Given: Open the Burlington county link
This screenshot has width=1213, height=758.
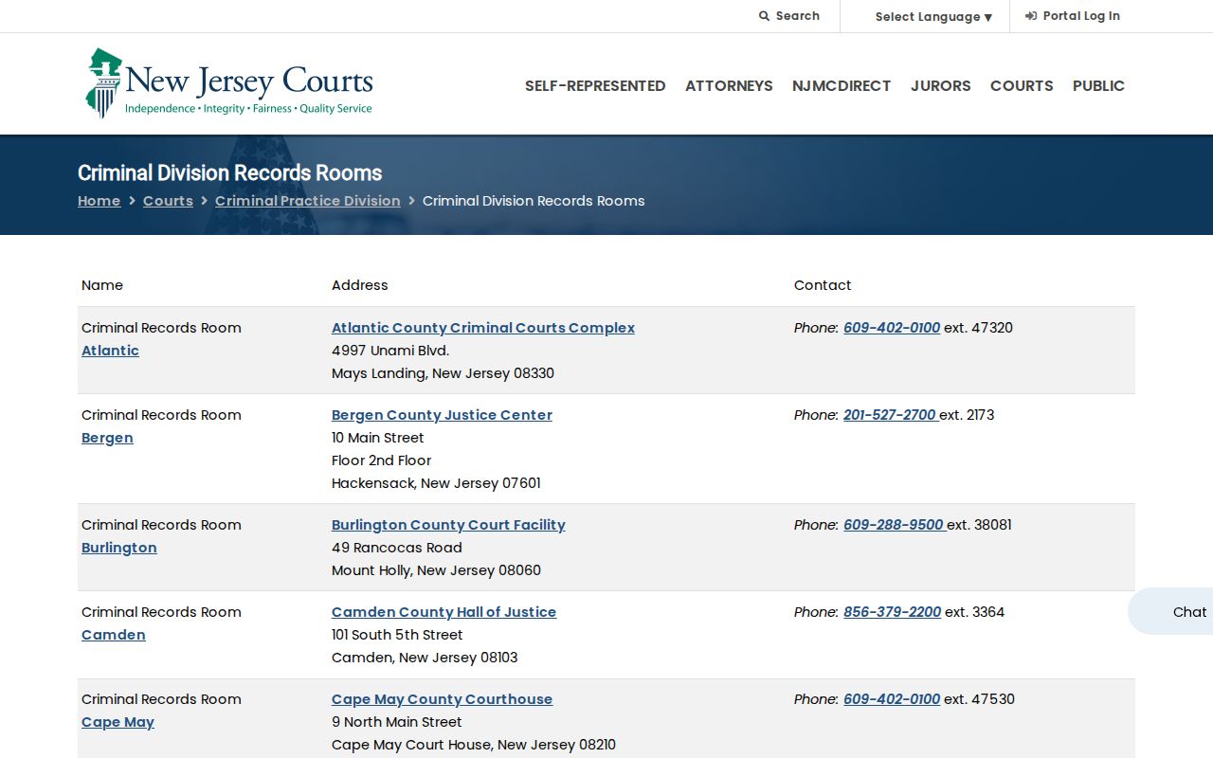Looking at the screenshot, I should [x=119, y=548].
